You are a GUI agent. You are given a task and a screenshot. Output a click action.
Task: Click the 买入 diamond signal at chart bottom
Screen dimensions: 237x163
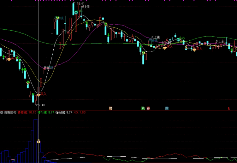[x=39, y=94]
